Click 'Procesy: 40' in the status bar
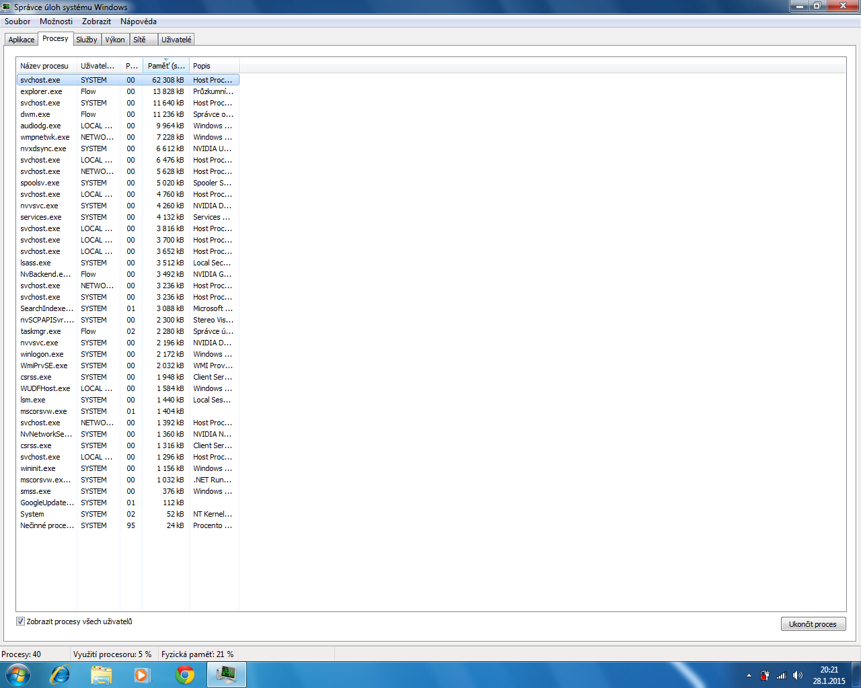 (x=22, y=654)
